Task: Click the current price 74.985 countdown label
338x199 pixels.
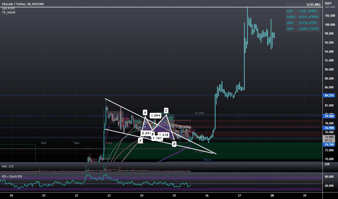Action: pos(329,139)
